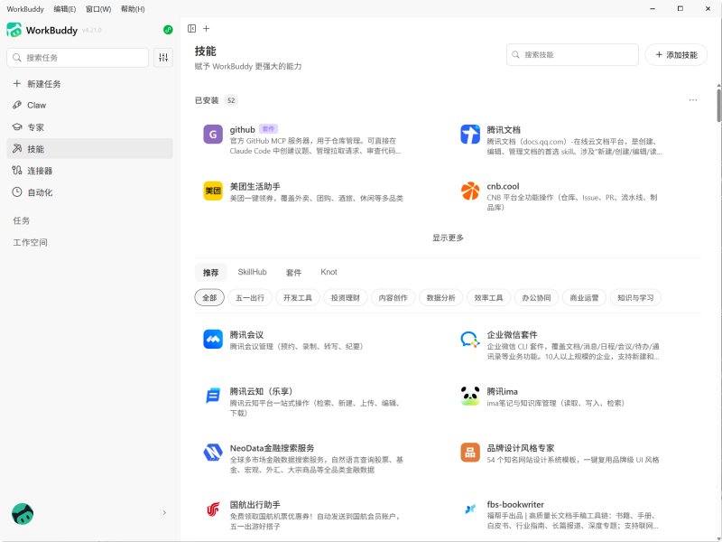This screenshot has height=542, width=722.
Task: Open the 腾讯会议 skill icon
Action: click(x=213, y=340)
